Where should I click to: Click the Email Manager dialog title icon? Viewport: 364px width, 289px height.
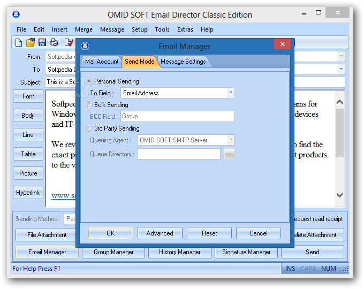click(85, 46)
